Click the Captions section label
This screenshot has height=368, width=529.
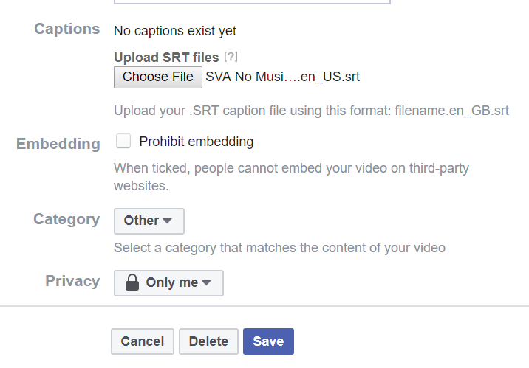67,29
